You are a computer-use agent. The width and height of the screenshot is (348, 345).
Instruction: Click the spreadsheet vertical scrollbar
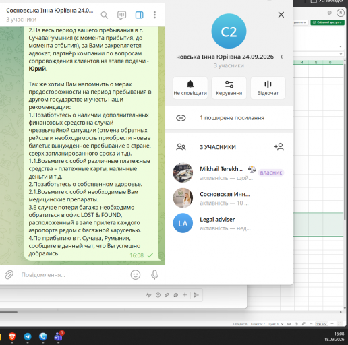click(345, 142)
